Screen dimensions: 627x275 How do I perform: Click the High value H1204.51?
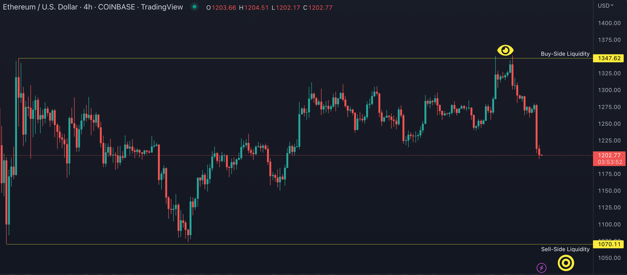pos(253,8)
